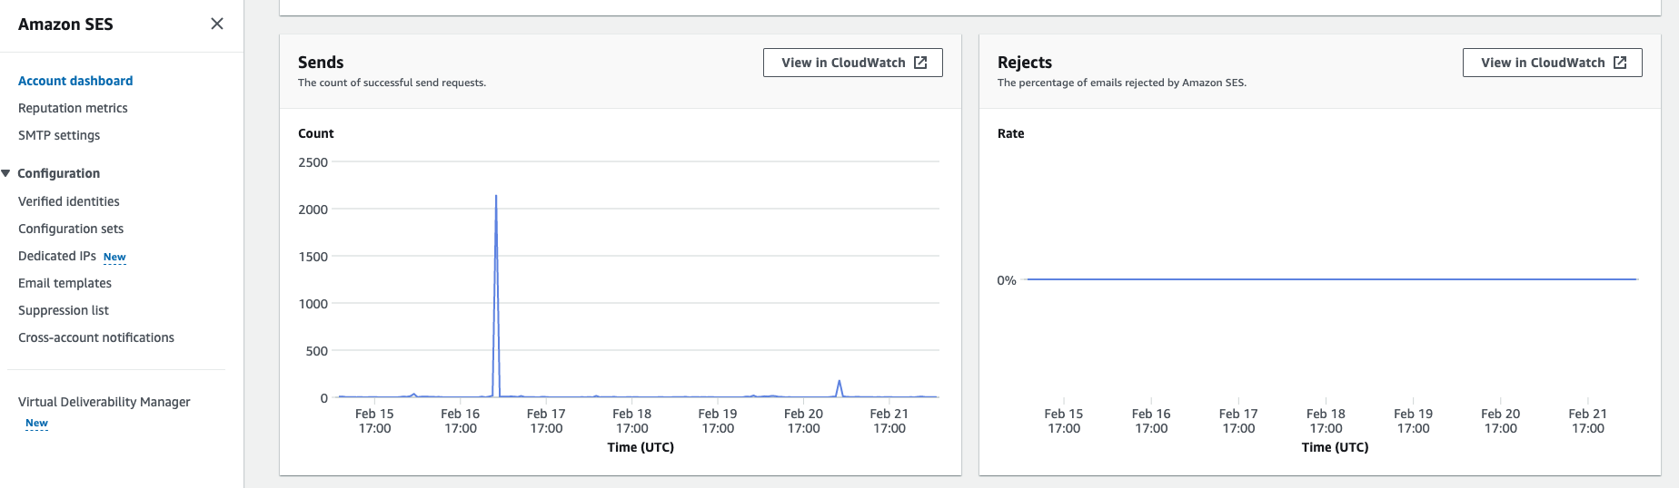Click external link icon on Rejects button

tap(1620, 63)
